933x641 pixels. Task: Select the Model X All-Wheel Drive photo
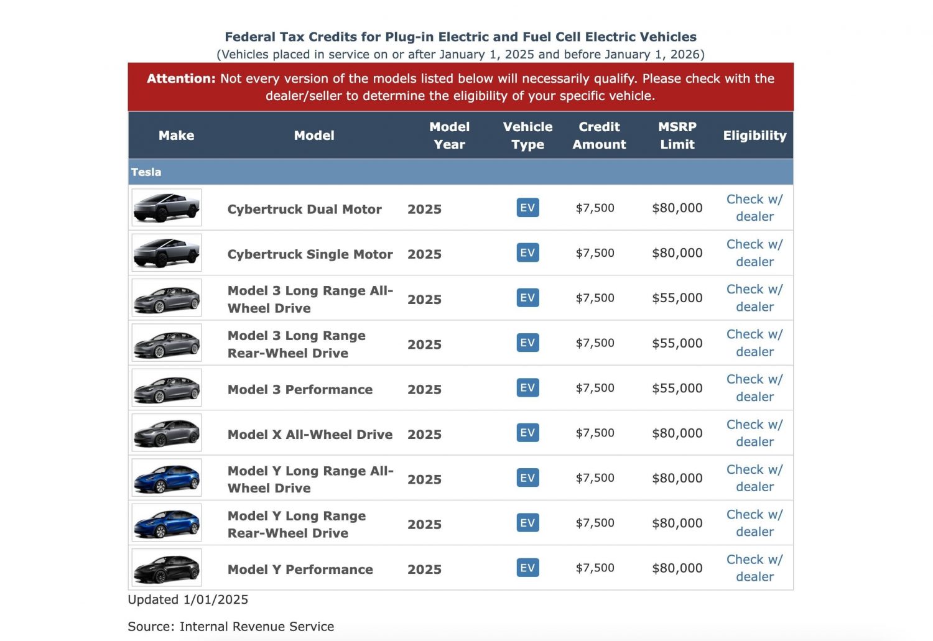(167, 433)
